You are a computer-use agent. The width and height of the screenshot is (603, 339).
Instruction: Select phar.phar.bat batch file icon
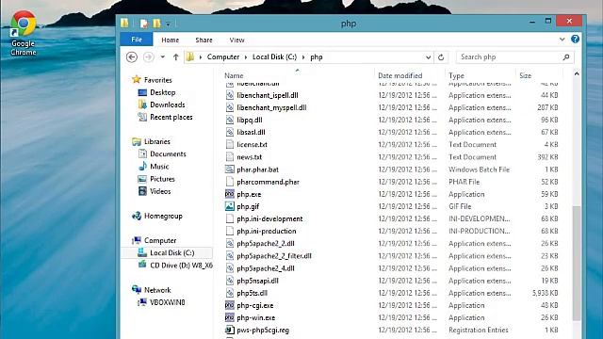[230, 169]
